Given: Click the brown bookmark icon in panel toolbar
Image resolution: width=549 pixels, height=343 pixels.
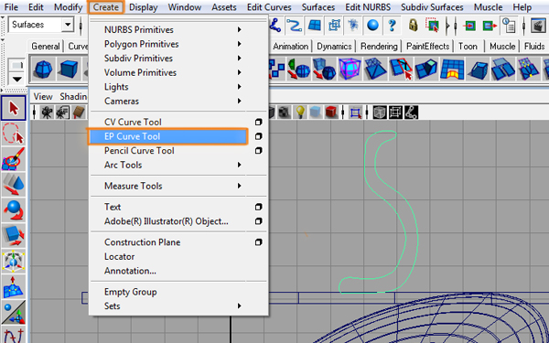Looking at the screenshot, I should pos(80,113).
